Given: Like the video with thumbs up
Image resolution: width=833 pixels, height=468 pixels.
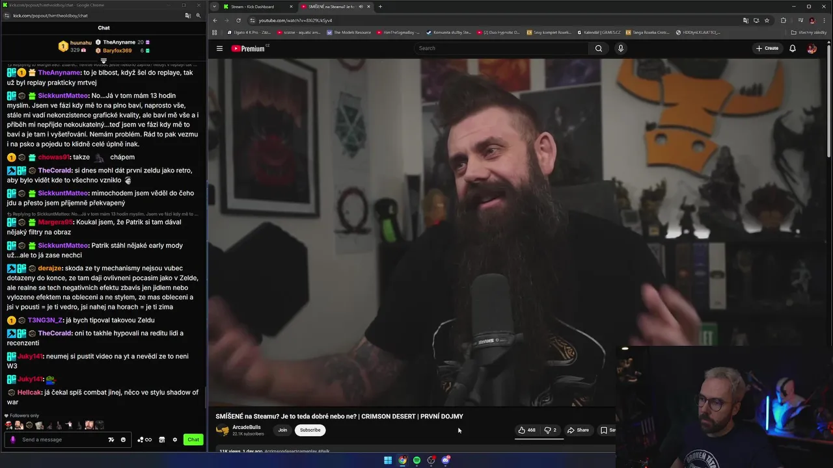Looking at the screenshot, I should 526,430.
